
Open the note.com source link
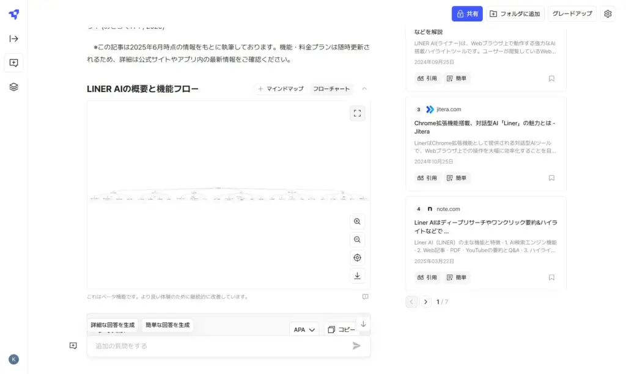click(448, 209)
